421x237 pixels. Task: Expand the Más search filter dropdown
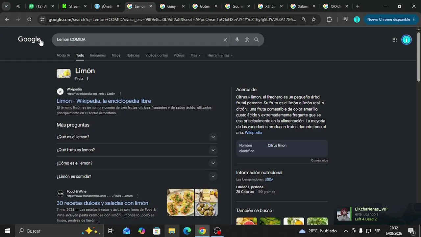(x=195, y=55)
